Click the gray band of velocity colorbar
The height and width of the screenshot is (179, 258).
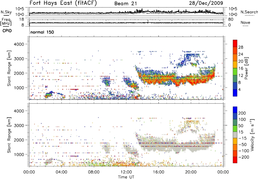point(235,135)
